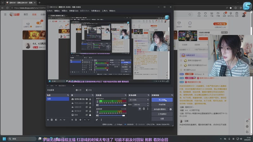This screenshot has height=142, width=253.
Task: Open the transition properties three-dot menu
Action: point(148,109)
